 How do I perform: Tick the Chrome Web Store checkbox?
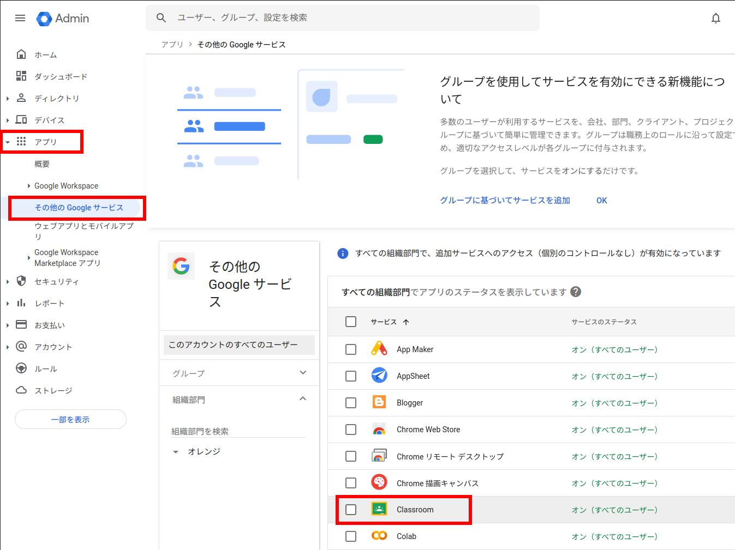click(351, 430)
